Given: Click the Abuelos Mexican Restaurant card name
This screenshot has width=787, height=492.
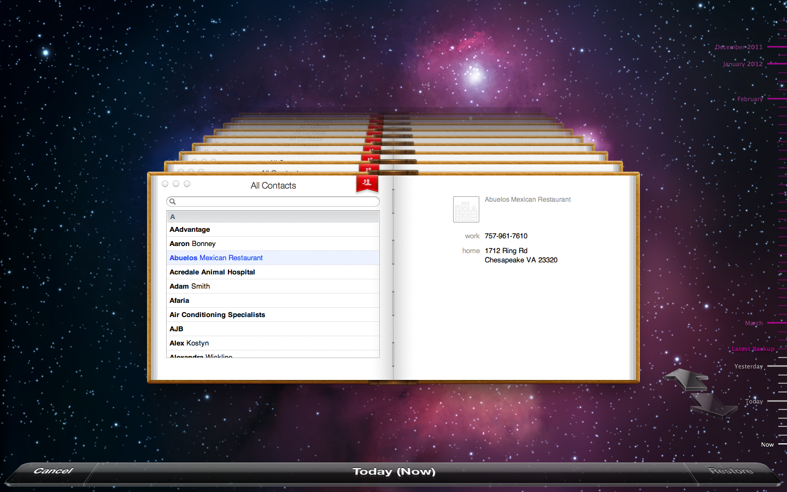Looking at the screenshot, I should [527, 200].
